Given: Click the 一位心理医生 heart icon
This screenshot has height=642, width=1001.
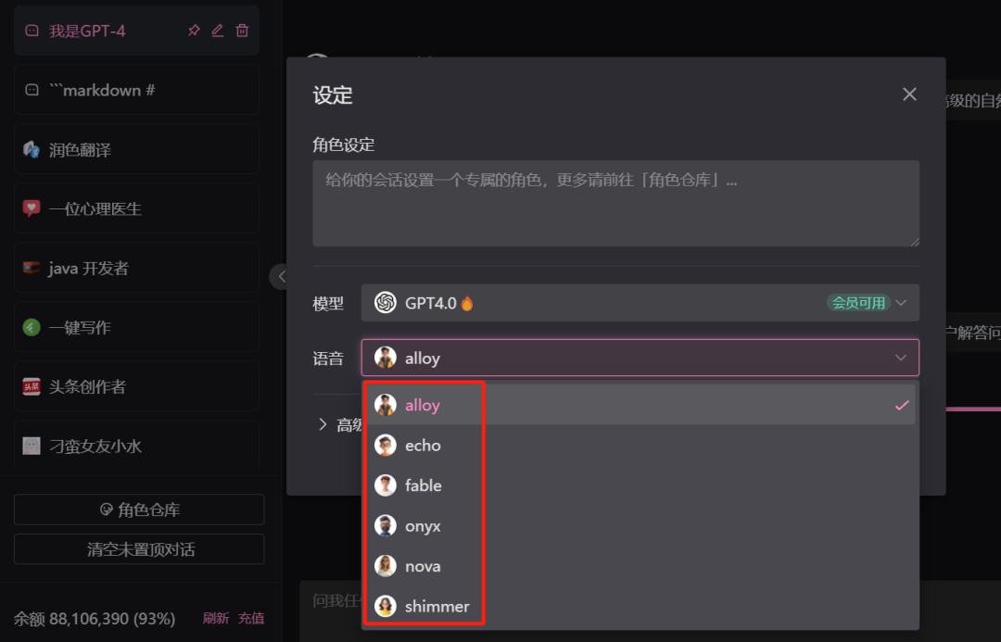Looking at the screenshot, I should (32, 208).
